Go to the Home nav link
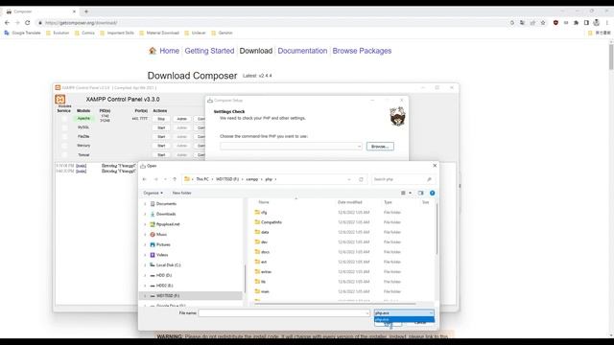Image resolution: width=614 pixels, height=345 pixels. coord(169,51)
